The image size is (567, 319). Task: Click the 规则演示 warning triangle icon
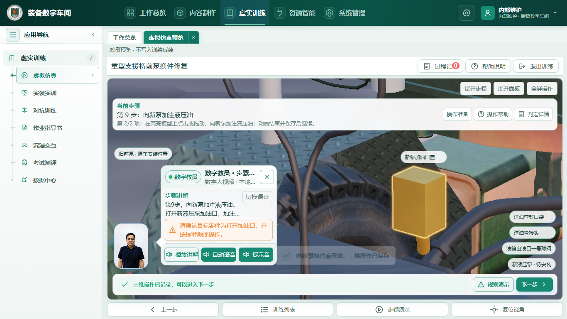pos(481,285)
